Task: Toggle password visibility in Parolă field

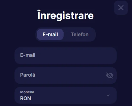Action: [x=110, y=75]
